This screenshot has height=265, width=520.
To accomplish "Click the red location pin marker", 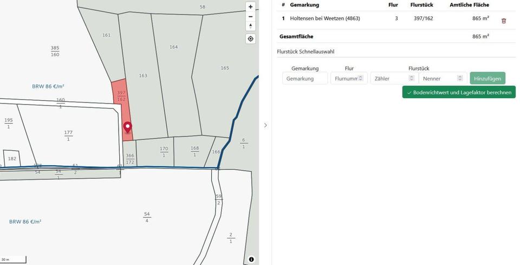I will click(128, 128).
